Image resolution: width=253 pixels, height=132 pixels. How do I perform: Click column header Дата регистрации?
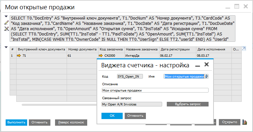click(x=178, y=49)
